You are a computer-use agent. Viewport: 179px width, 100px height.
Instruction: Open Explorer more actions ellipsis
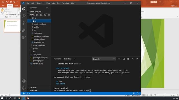click(x=47, y=8)
